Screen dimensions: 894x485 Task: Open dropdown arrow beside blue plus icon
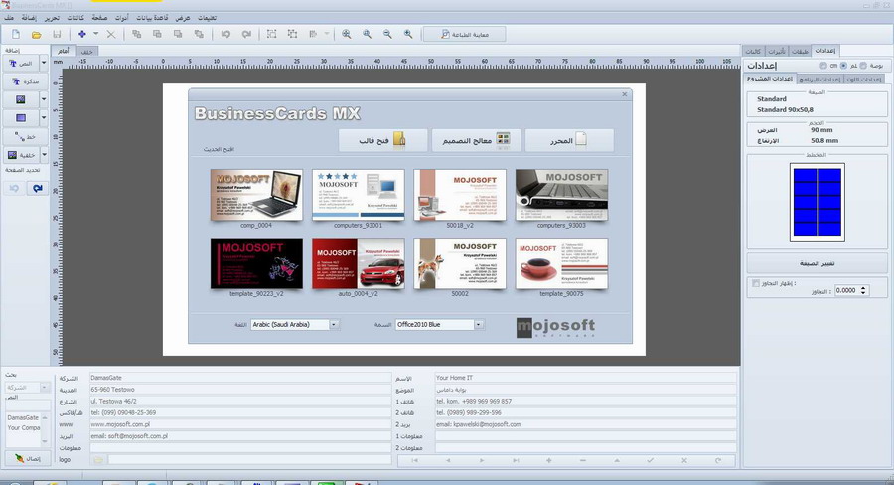pos(95,34)
